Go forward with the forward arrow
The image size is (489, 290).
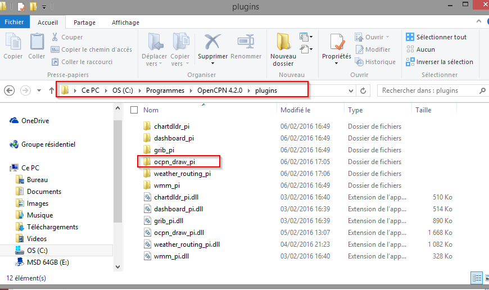coord(25,90)
